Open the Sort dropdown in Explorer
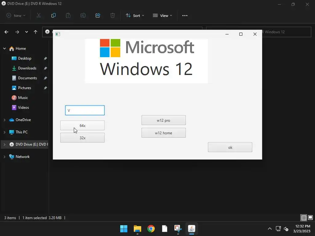 click(135, 15)
